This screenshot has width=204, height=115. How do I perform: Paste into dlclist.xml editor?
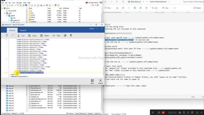(x=44, y=35)
